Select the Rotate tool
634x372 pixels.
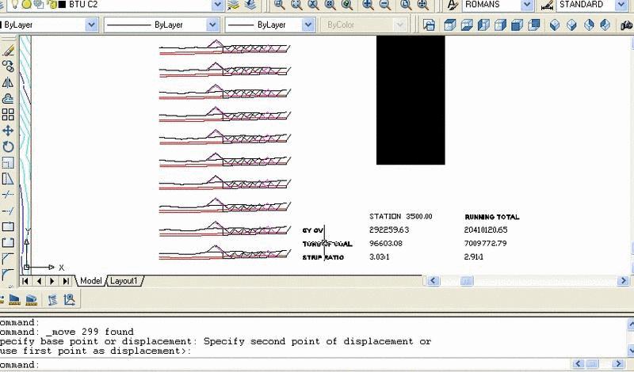(x=8, y=146)
